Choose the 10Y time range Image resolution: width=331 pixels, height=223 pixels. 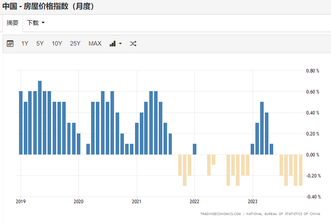click(57, 44)
